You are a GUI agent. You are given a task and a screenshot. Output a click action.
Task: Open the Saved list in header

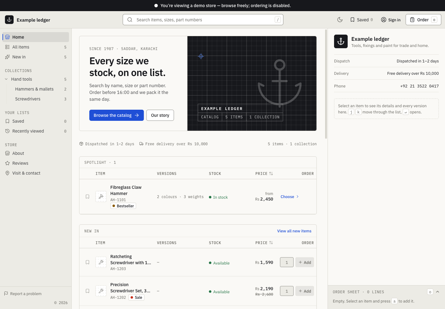click(362, 20)
